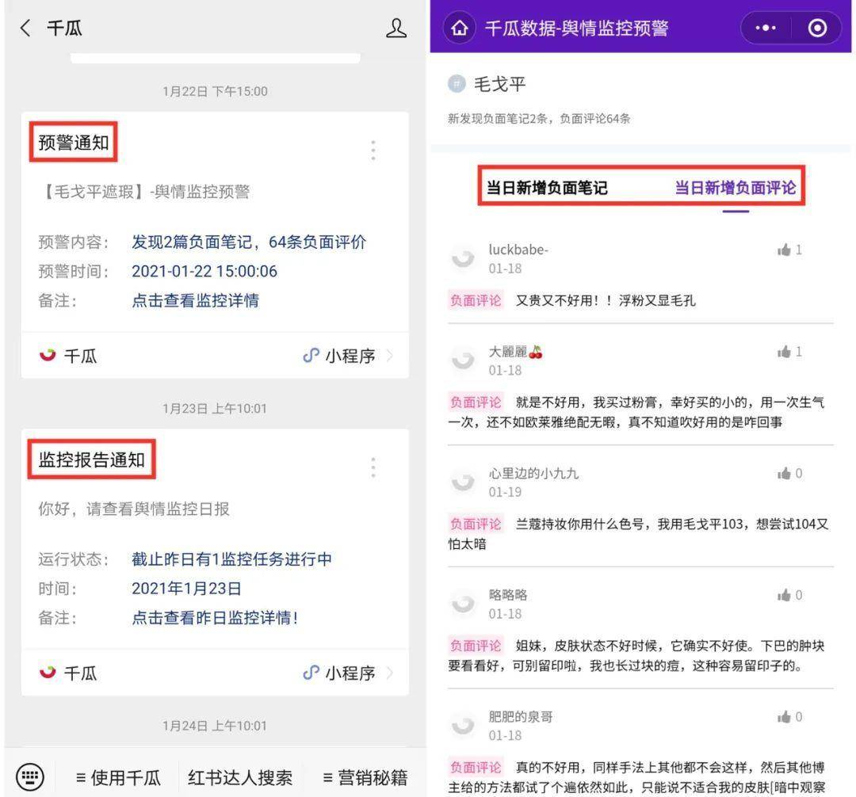Select the 当日新增负面评论 tab
Screen dimensions: 856x797
(x=736, y=188)
